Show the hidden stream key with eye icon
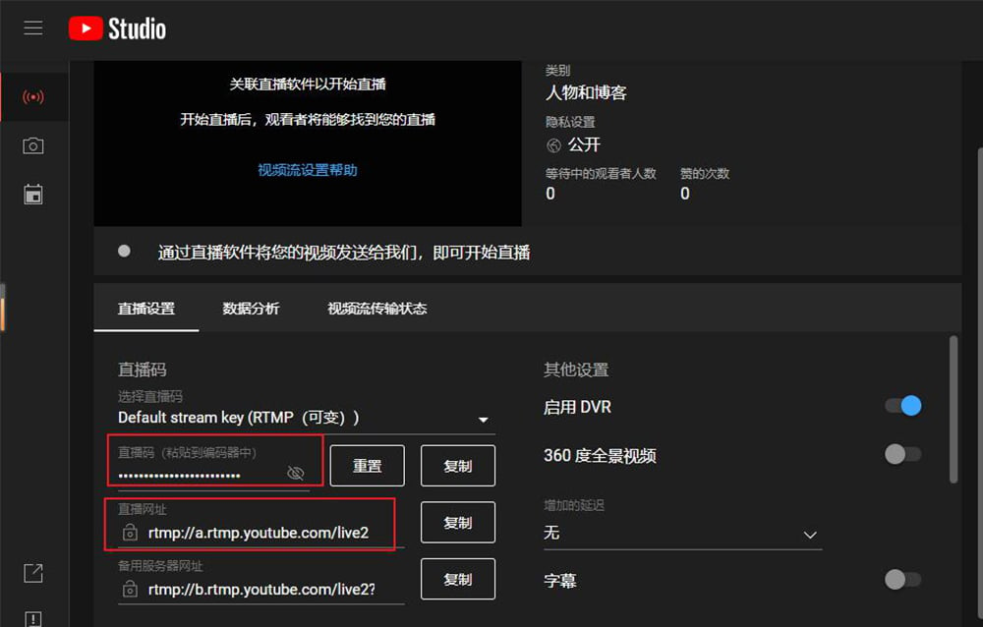 click(295, 474)
